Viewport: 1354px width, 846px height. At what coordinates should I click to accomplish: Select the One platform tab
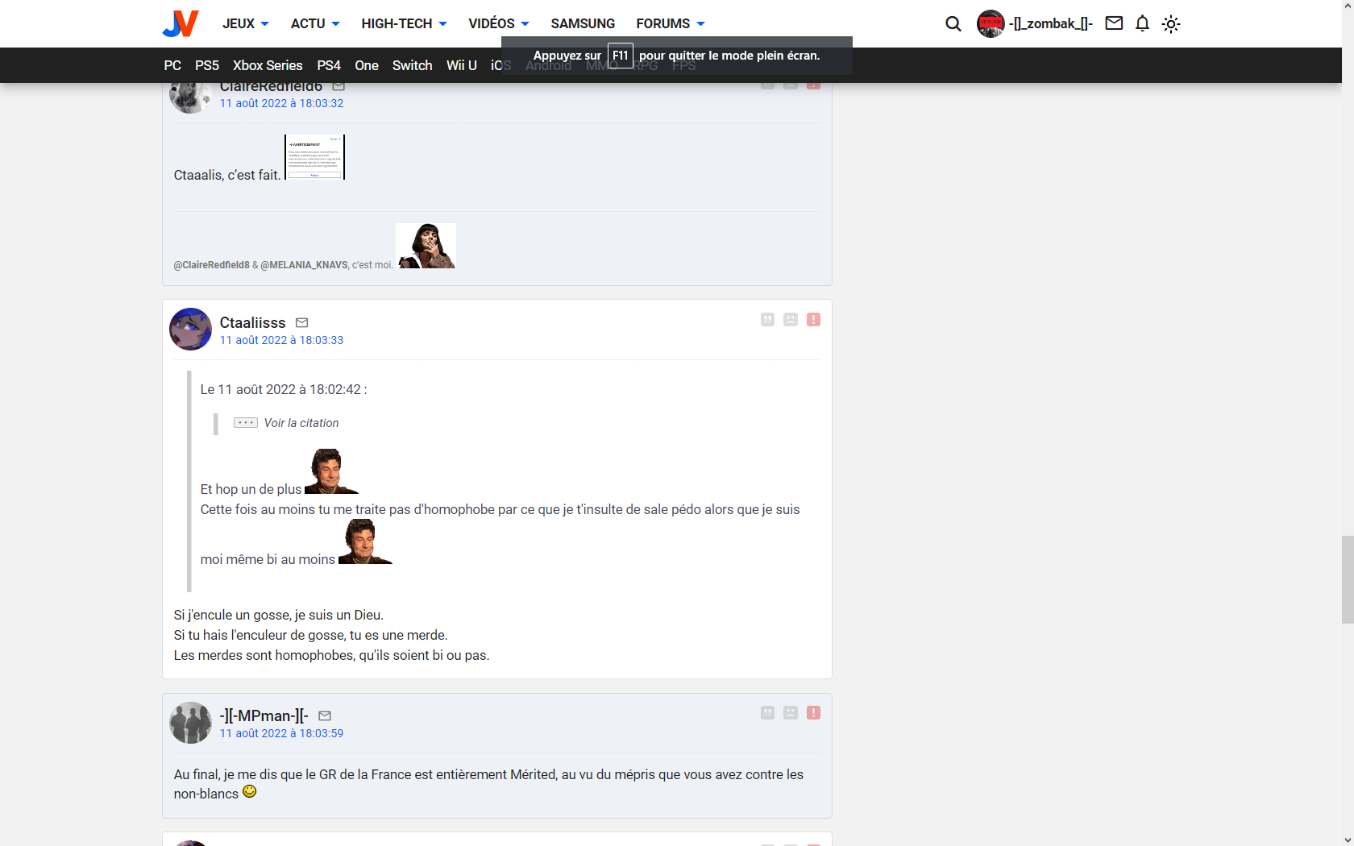(367, 65)
